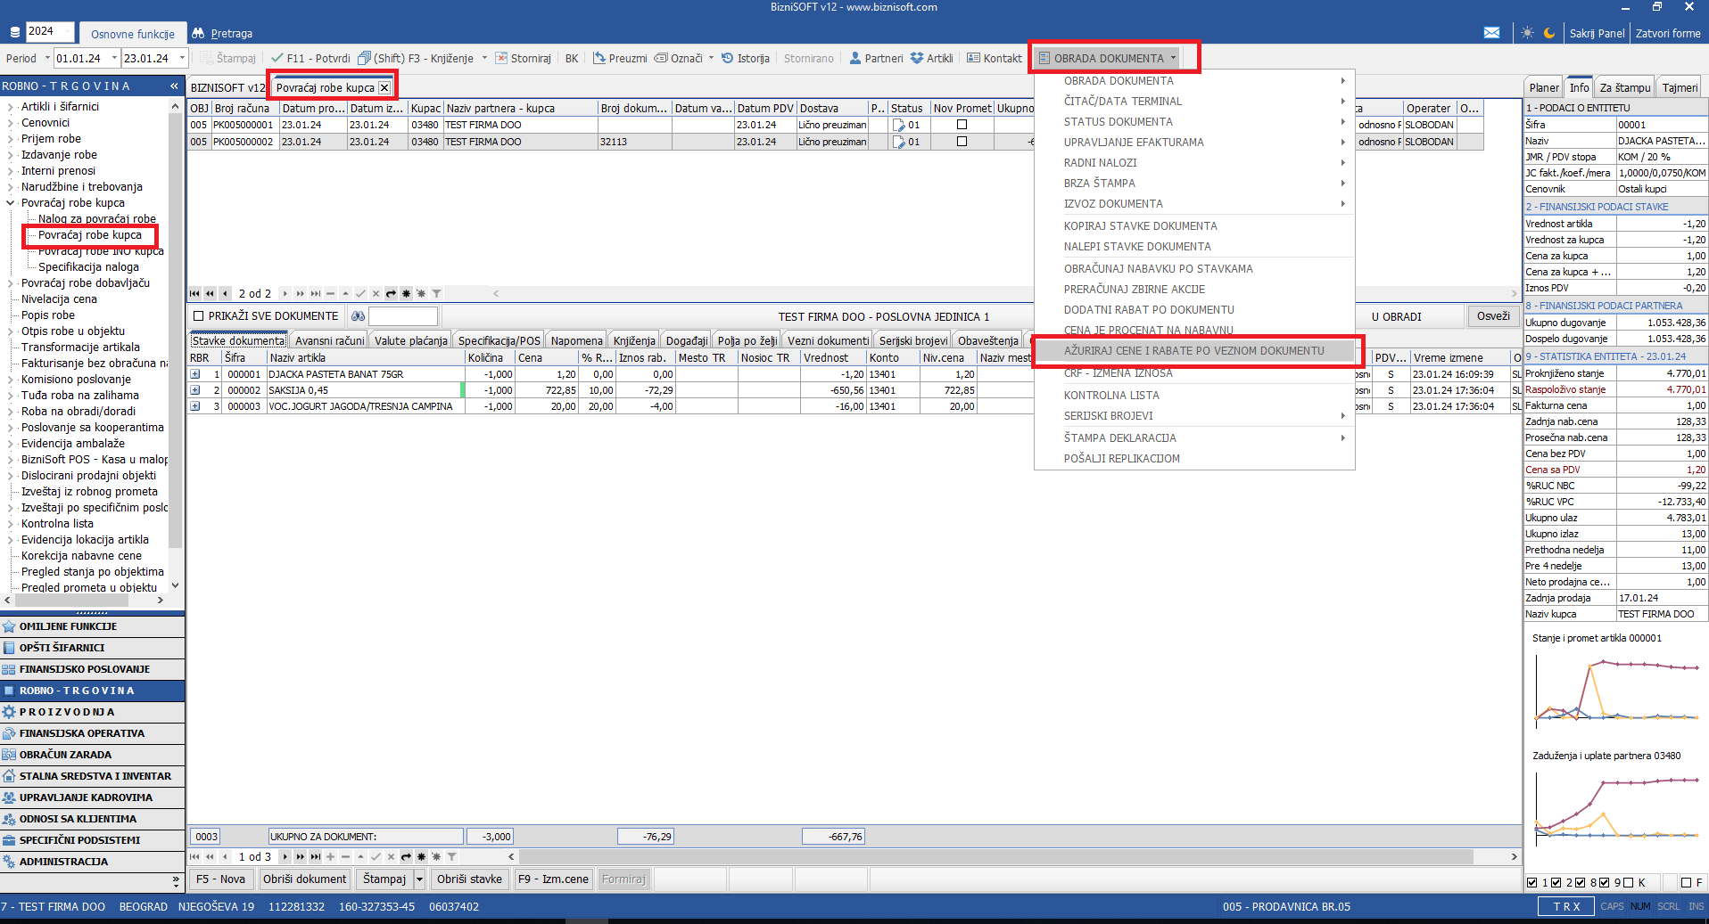This screenshot has width=1709, height=924.
Task: Open Pretraga binoculars search
Action: [222, 34]
